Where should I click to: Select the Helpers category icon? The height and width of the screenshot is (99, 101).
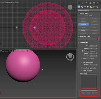91,7
